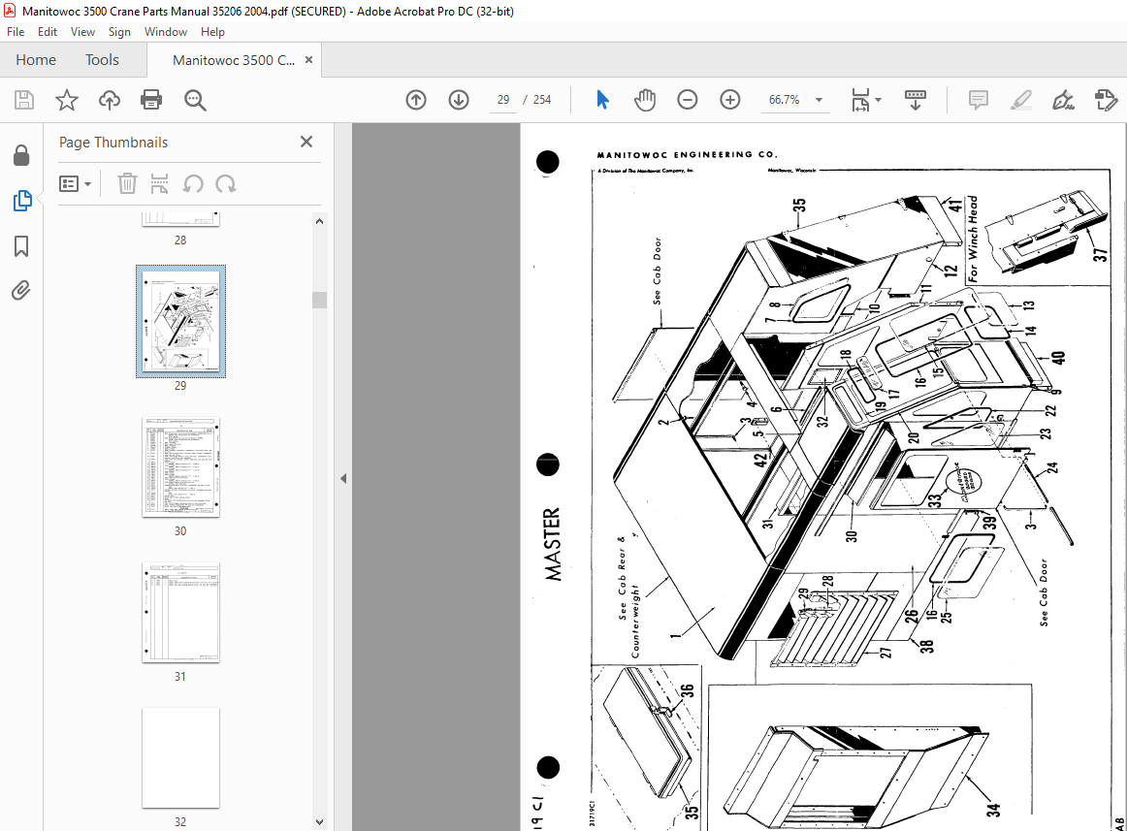Open the Sign menu
The image size is (1127, 831).
point(119,32)
